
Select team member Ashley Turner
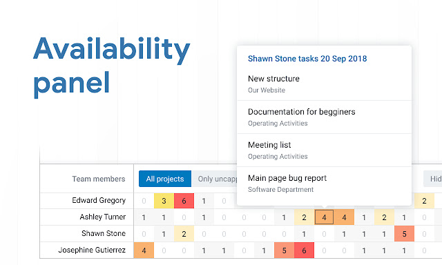click(x=101, y=217)
